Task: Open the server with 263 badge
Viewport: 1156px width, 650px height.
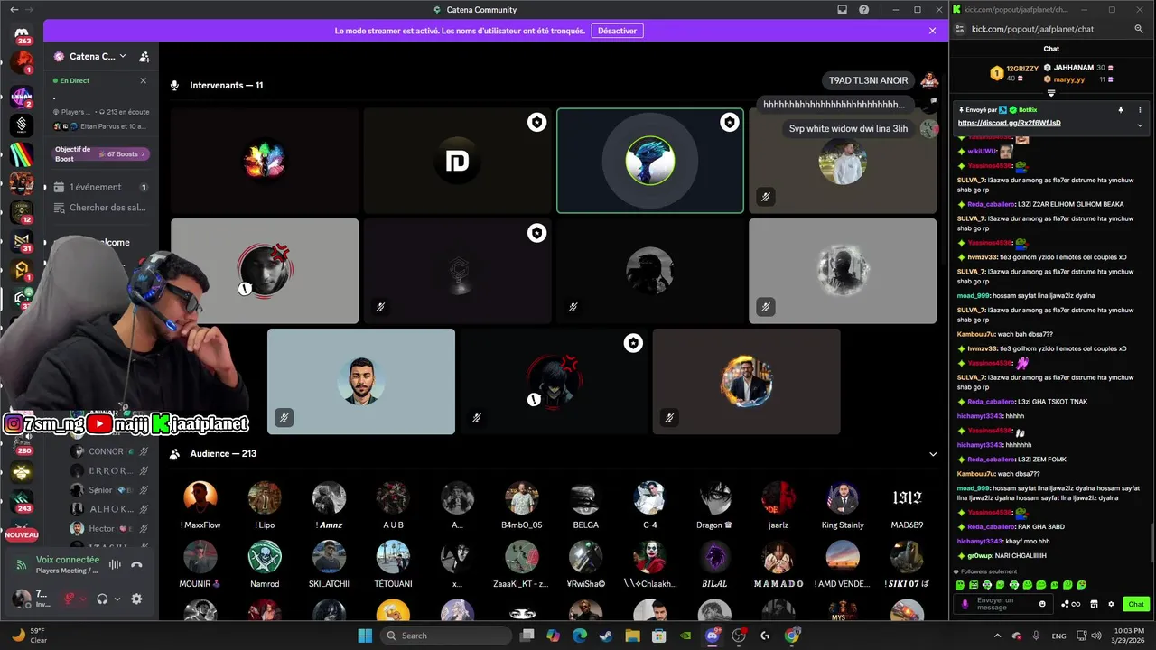Action: click(22, 34)
